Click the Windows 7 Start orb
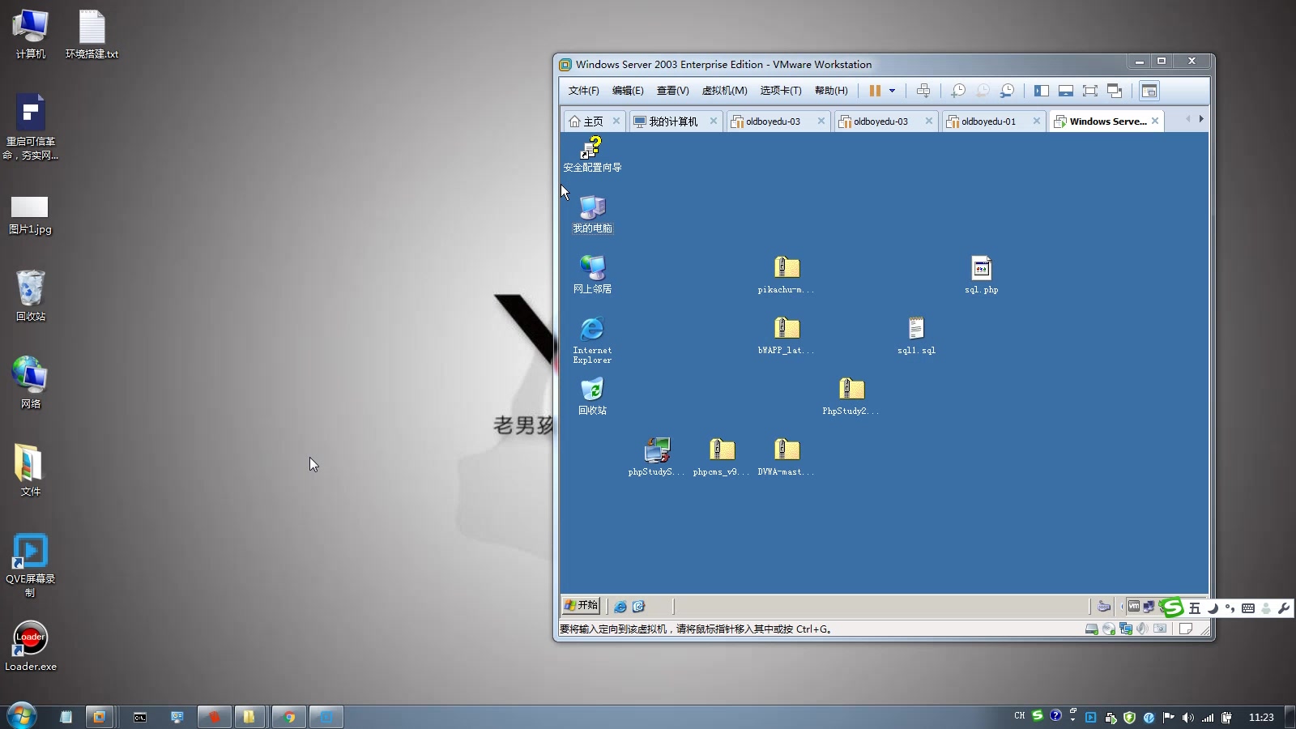Image resolution: width=1296 pixels, height=729 pixels. [x=22, y=717]
